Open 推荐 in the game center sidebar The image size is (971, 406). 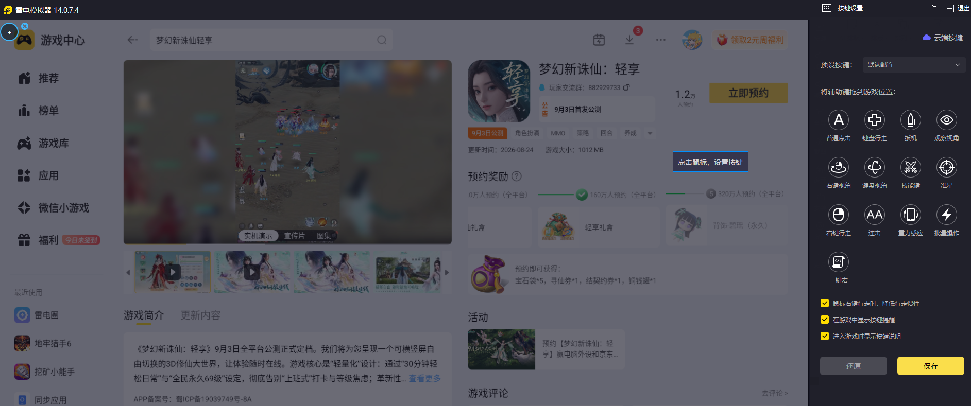point(39,78)
